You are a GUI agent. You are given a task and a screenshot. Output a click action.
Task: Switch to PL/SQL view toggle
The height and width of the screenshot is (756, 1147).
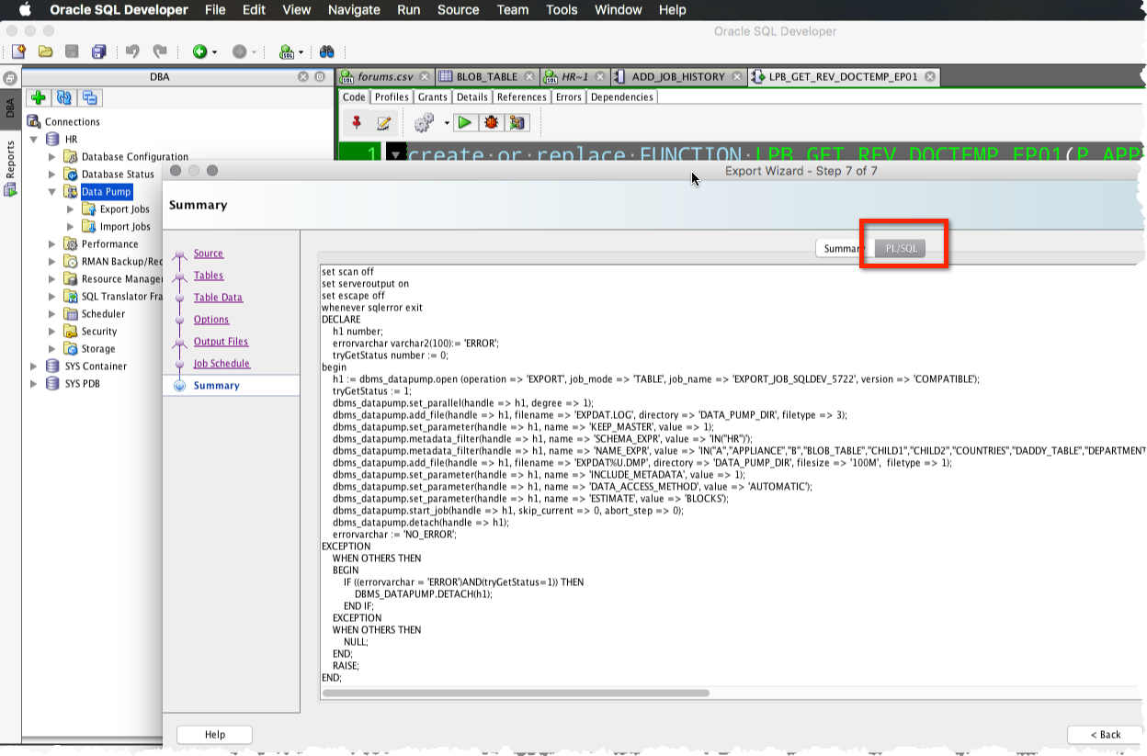coord(901,248)
